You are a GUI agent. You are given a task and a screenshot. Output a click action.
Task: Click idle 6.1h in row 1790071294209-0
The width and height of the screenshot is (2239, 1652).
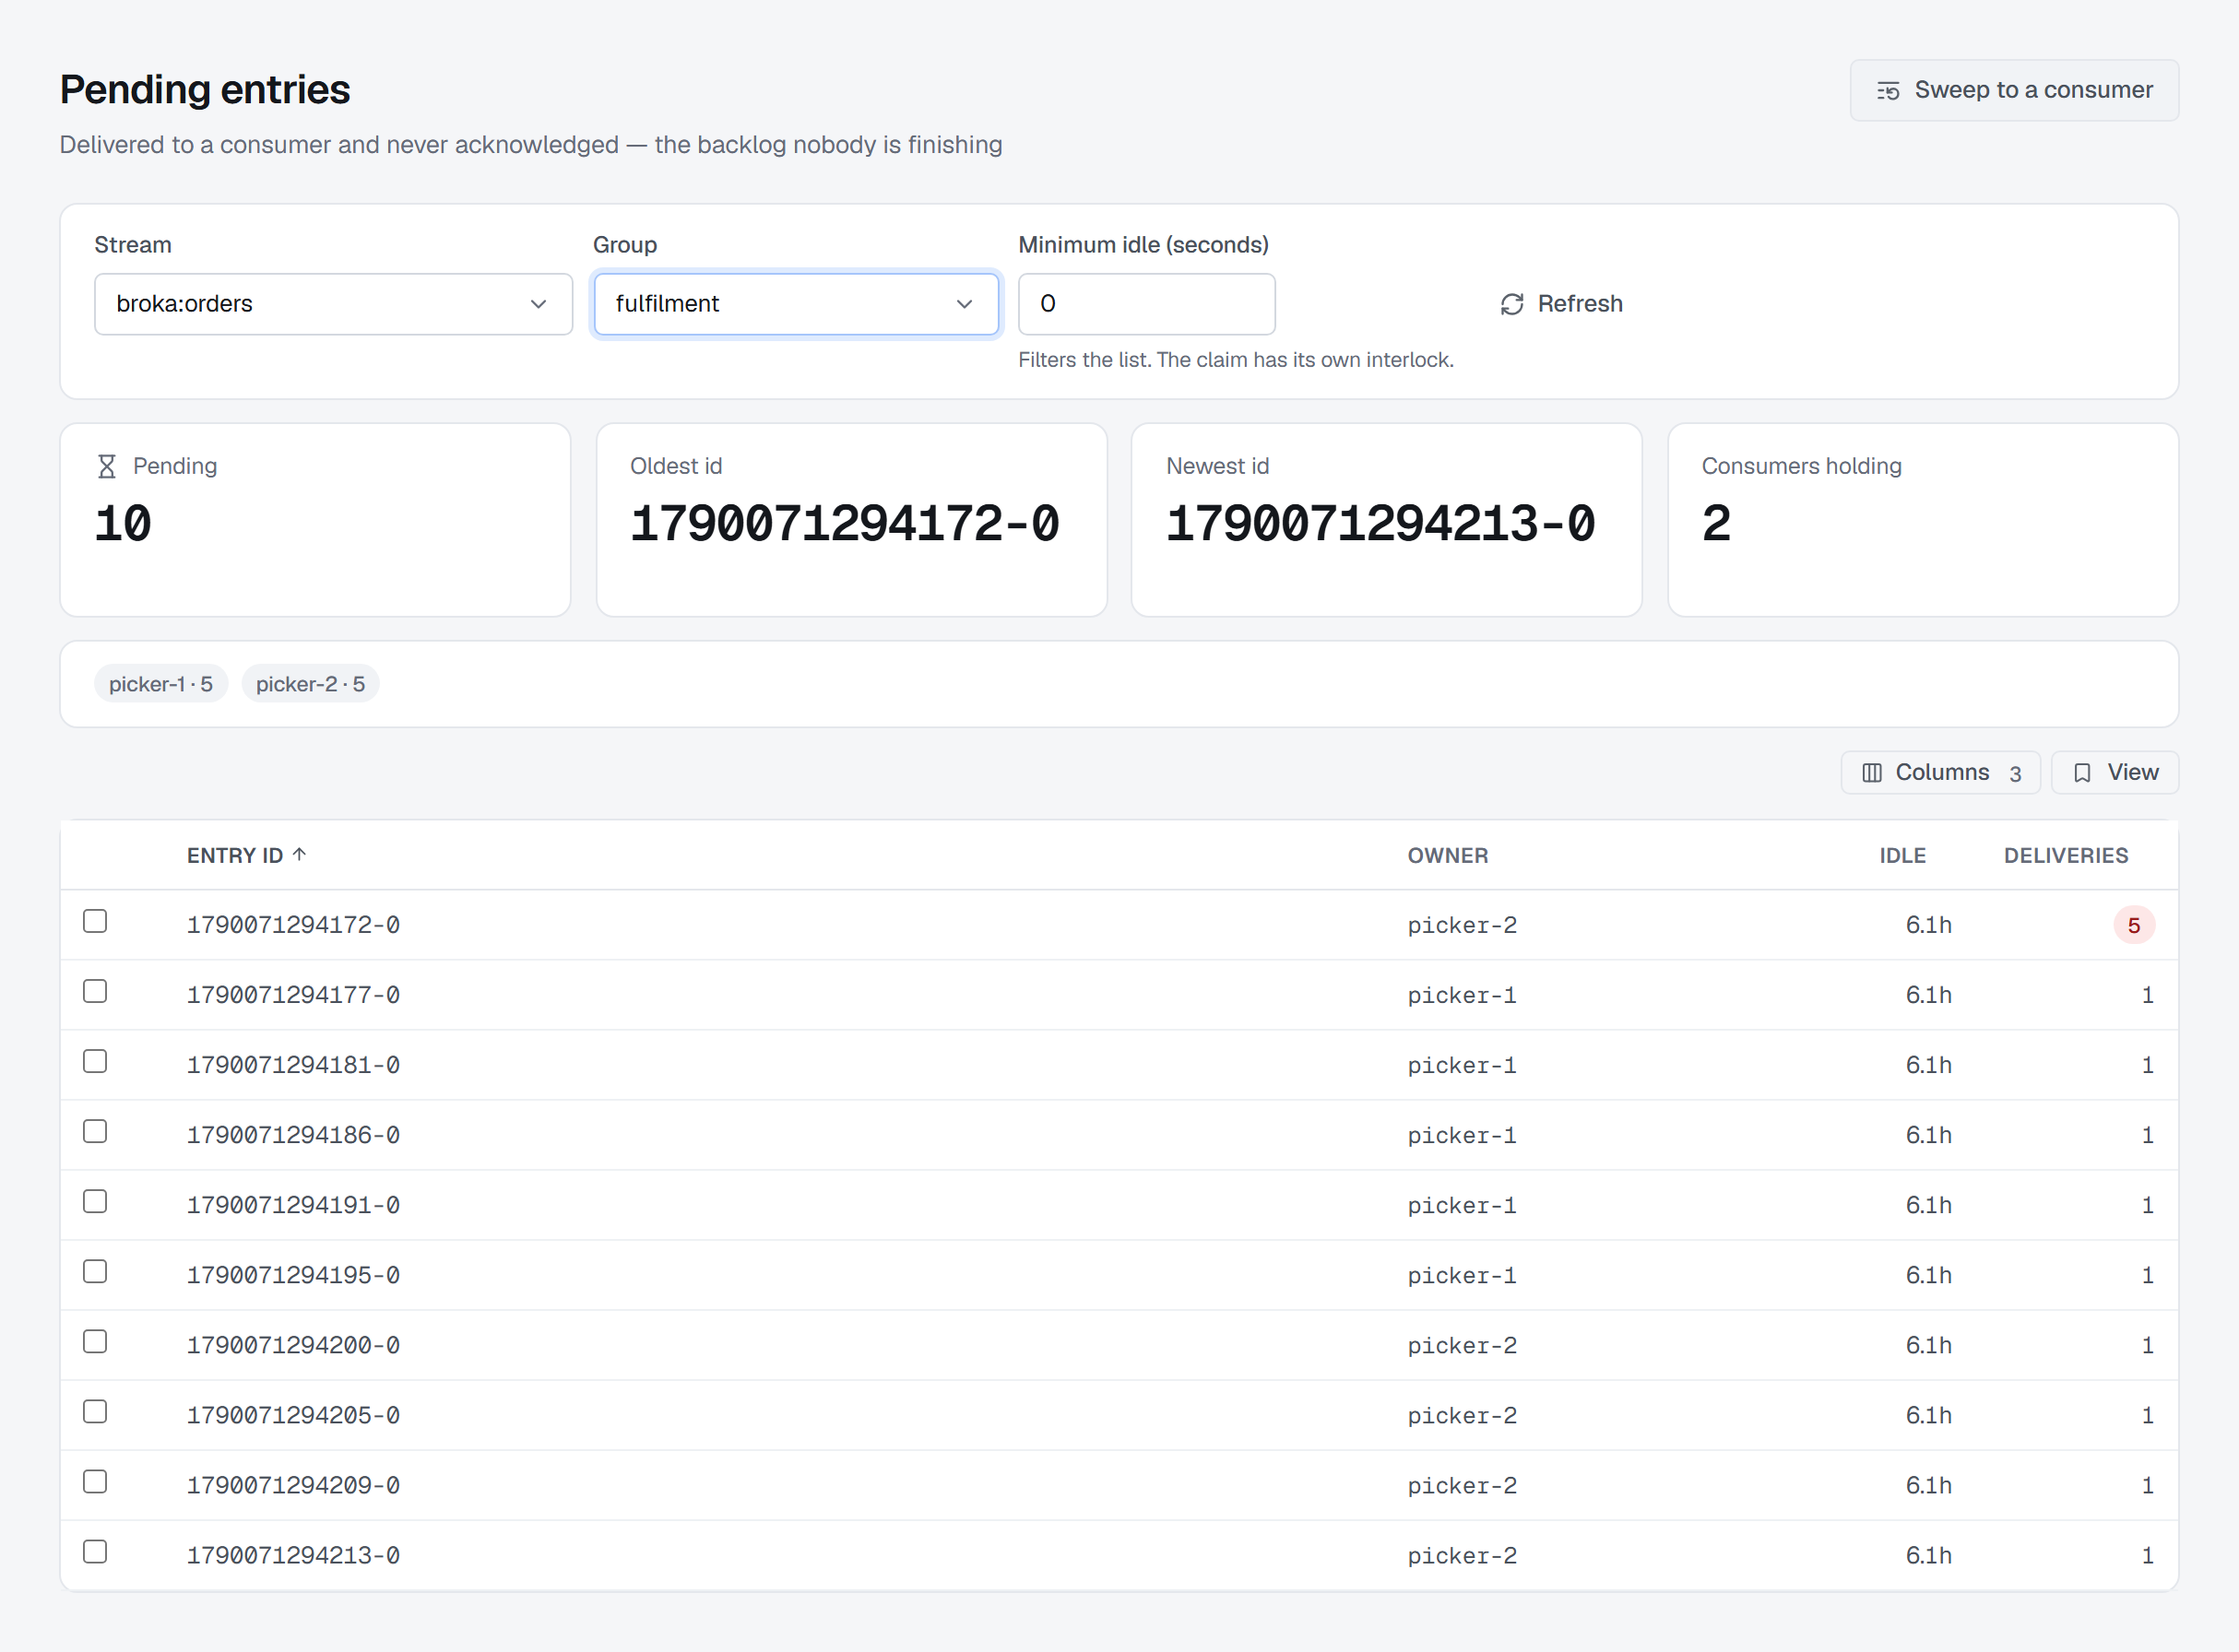coord(1929,1485)
